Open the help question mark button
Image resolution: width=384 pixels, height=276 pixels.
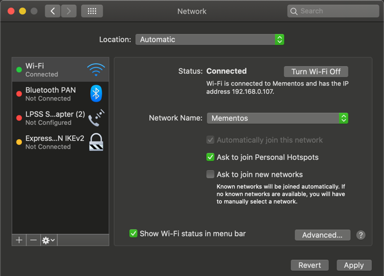coord(361,235)
